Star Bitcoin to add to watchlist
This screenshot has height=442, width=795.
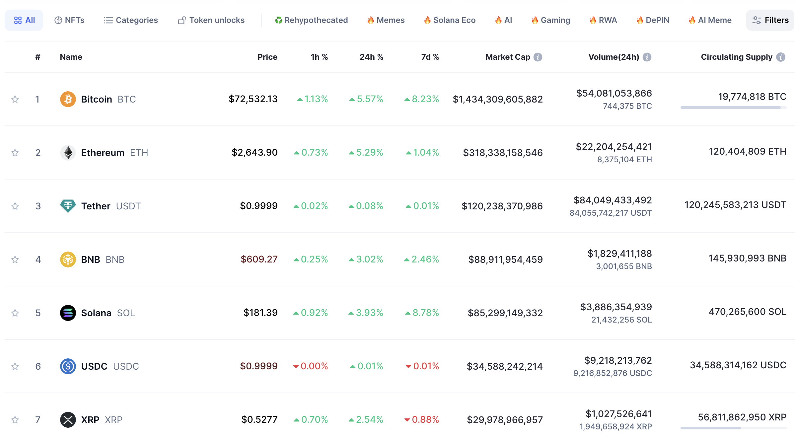pos(15,99)
